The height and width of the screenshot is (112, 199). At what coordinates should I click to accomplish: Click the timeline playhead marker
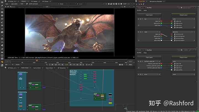[x=37, y=61]
